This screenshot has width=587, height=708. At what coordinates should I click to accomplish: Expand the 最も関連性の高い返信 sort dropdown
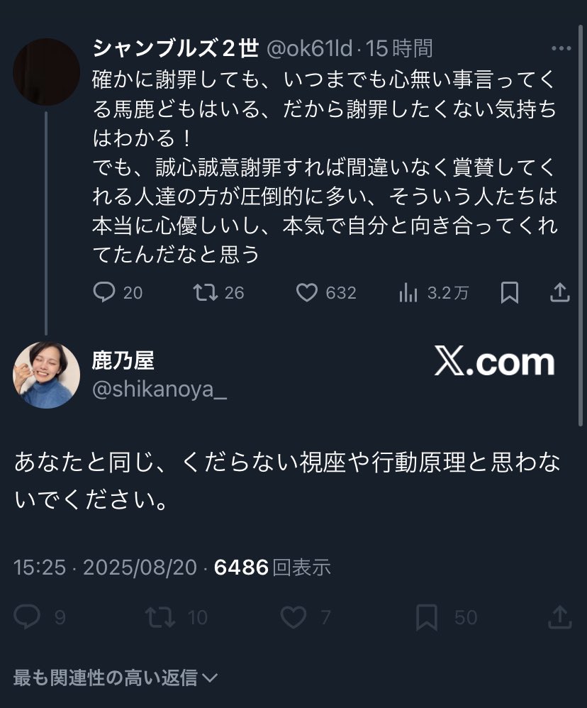tap(116, 677)
